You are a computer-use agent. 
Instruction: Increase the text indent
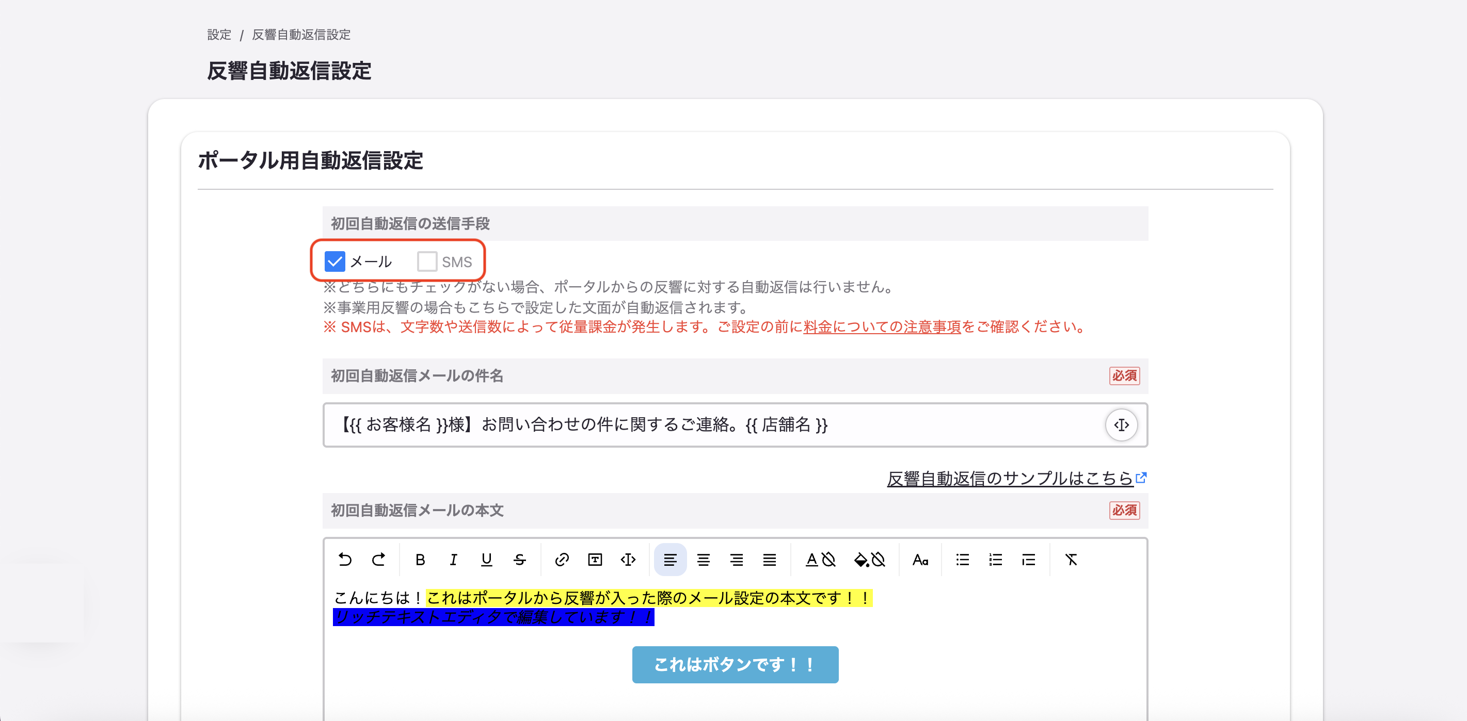1028,560
